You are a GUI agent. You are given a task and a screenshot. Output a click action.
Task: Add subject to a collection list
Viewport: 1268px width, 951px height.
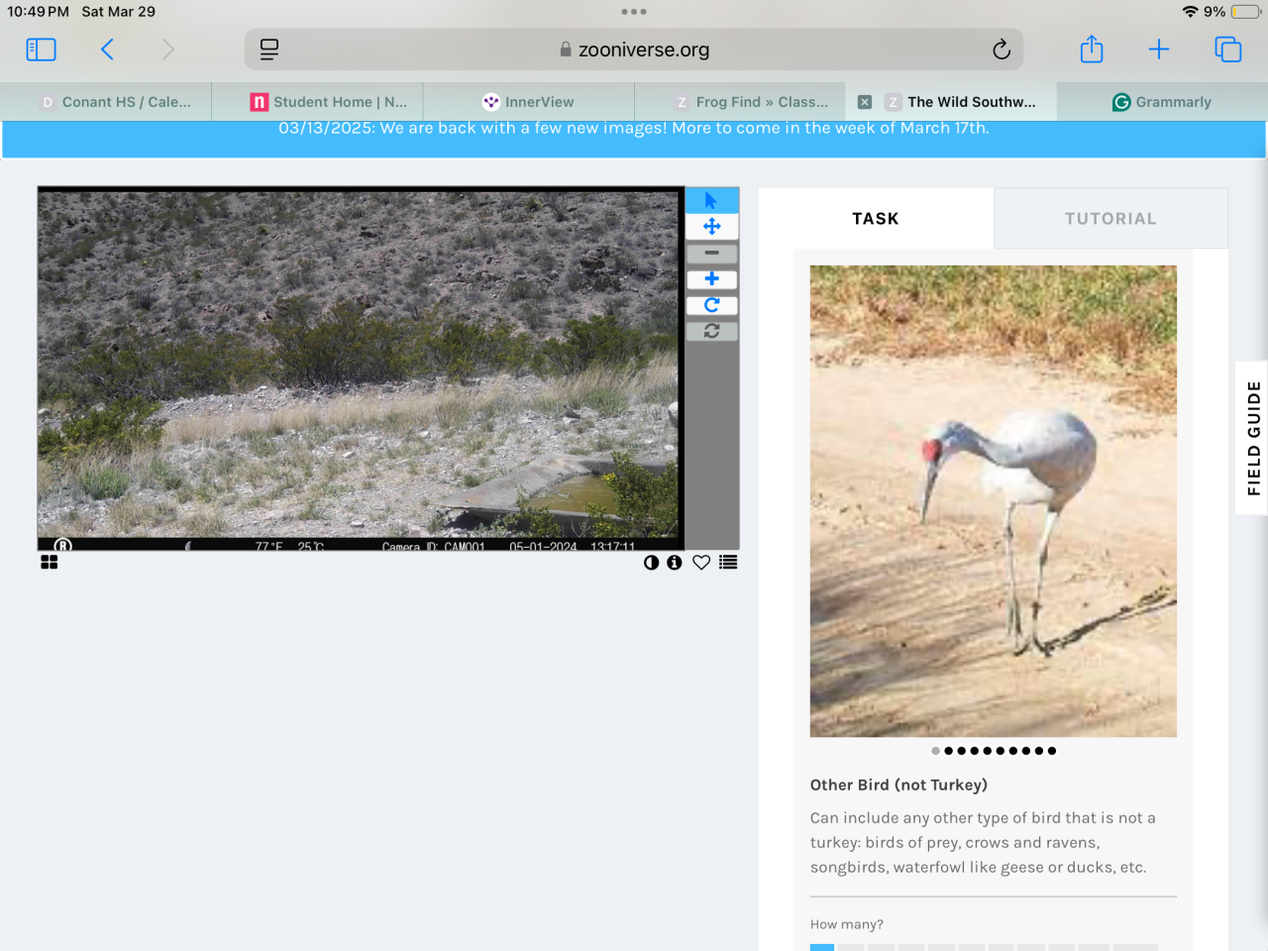click(728, 563)
